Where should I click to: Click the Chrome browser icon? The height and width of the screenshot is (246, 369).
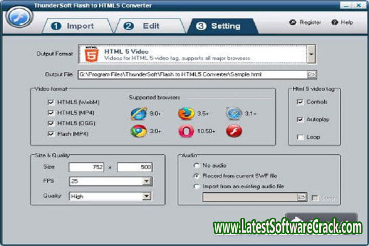click(x=138, y=131)
